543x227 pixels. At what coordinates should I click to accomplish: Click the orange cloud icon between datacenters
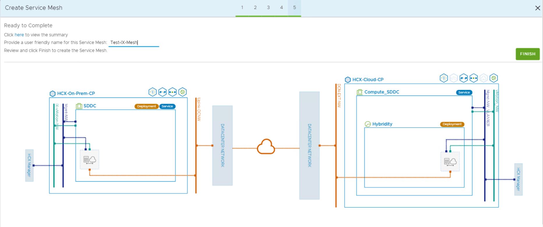click(266, 147)
